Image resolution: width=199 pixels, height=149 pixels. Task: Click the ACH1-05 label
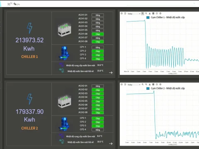83,30
